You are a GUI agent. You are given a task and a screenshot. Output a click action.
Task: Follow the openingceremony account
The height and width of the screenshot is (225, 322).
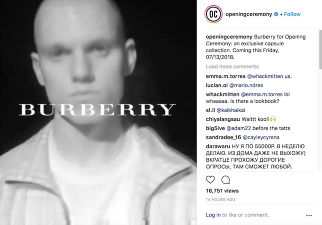292,14
